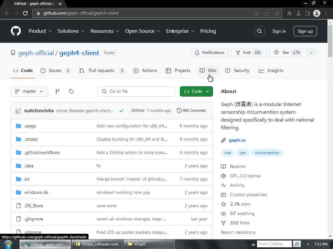The height and width of the screenshot is (249, 333).
Task: Click the Report repository link
Action: [238, 232]
